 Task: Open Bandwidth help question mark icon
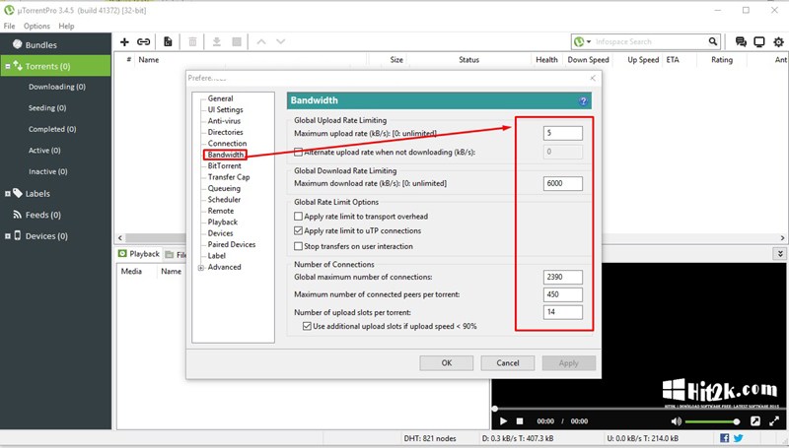[583, 101]
